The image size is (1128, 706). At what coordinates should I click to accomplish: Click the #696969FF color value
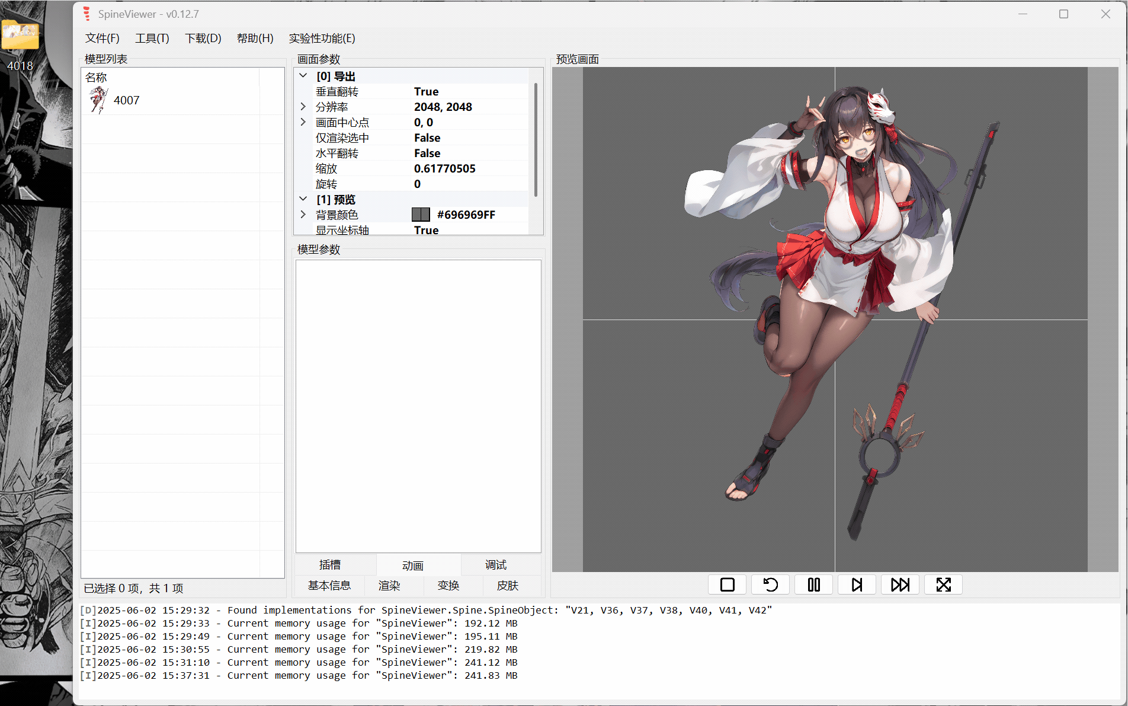coord(466,215)
